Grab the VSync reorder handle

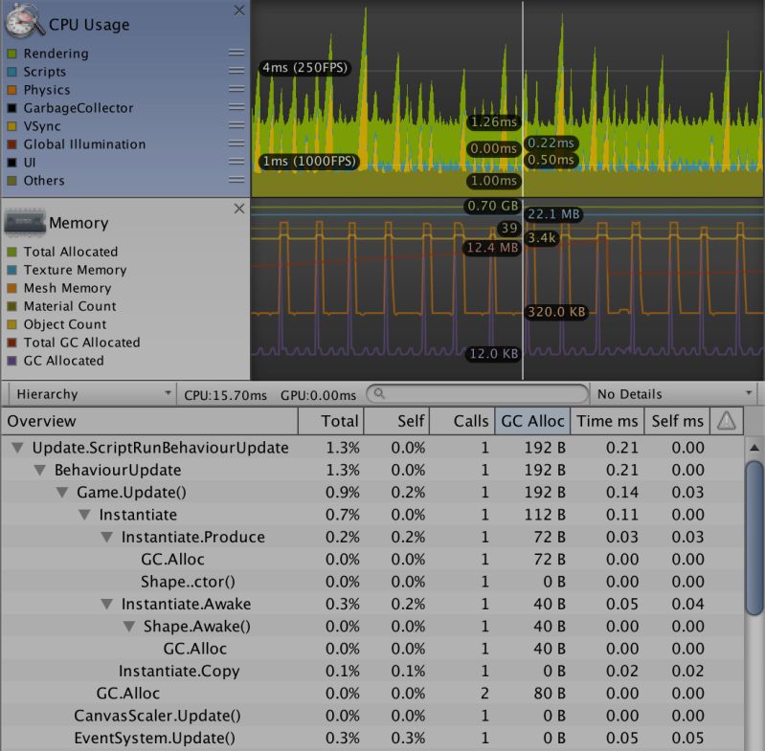point(236,125)
